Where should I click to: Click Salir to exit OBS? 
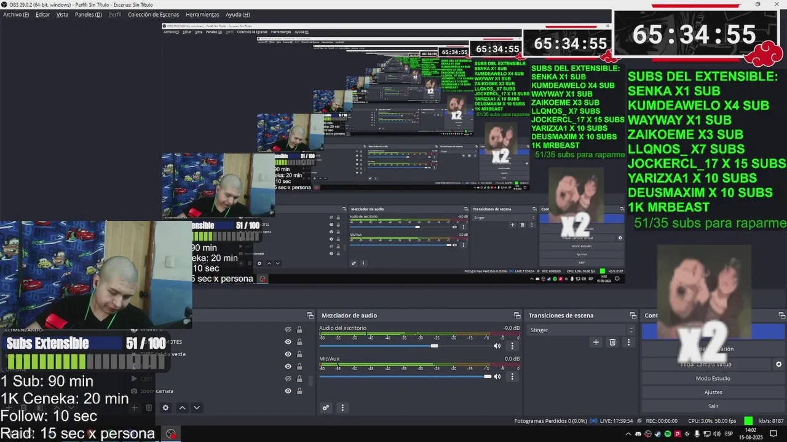coord(713,406)
